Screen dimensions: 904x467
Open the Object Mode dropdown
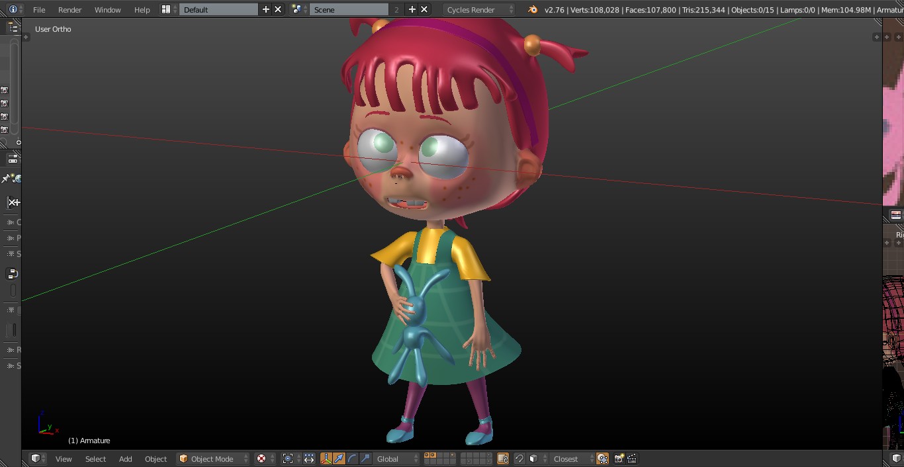[213, 458]
